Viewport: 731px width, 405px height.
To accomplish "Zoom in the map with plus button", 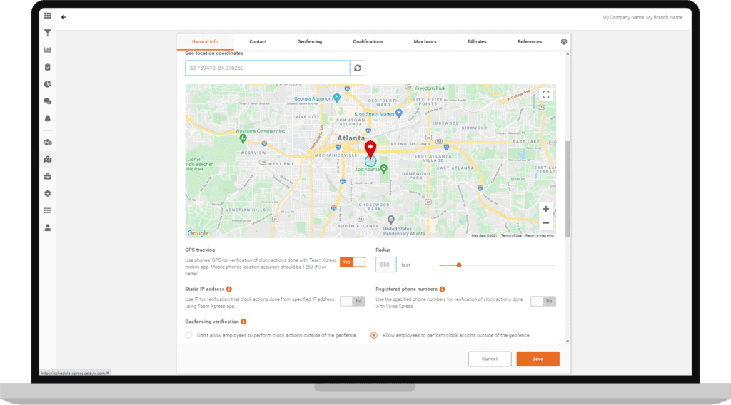I will point(546,209).
